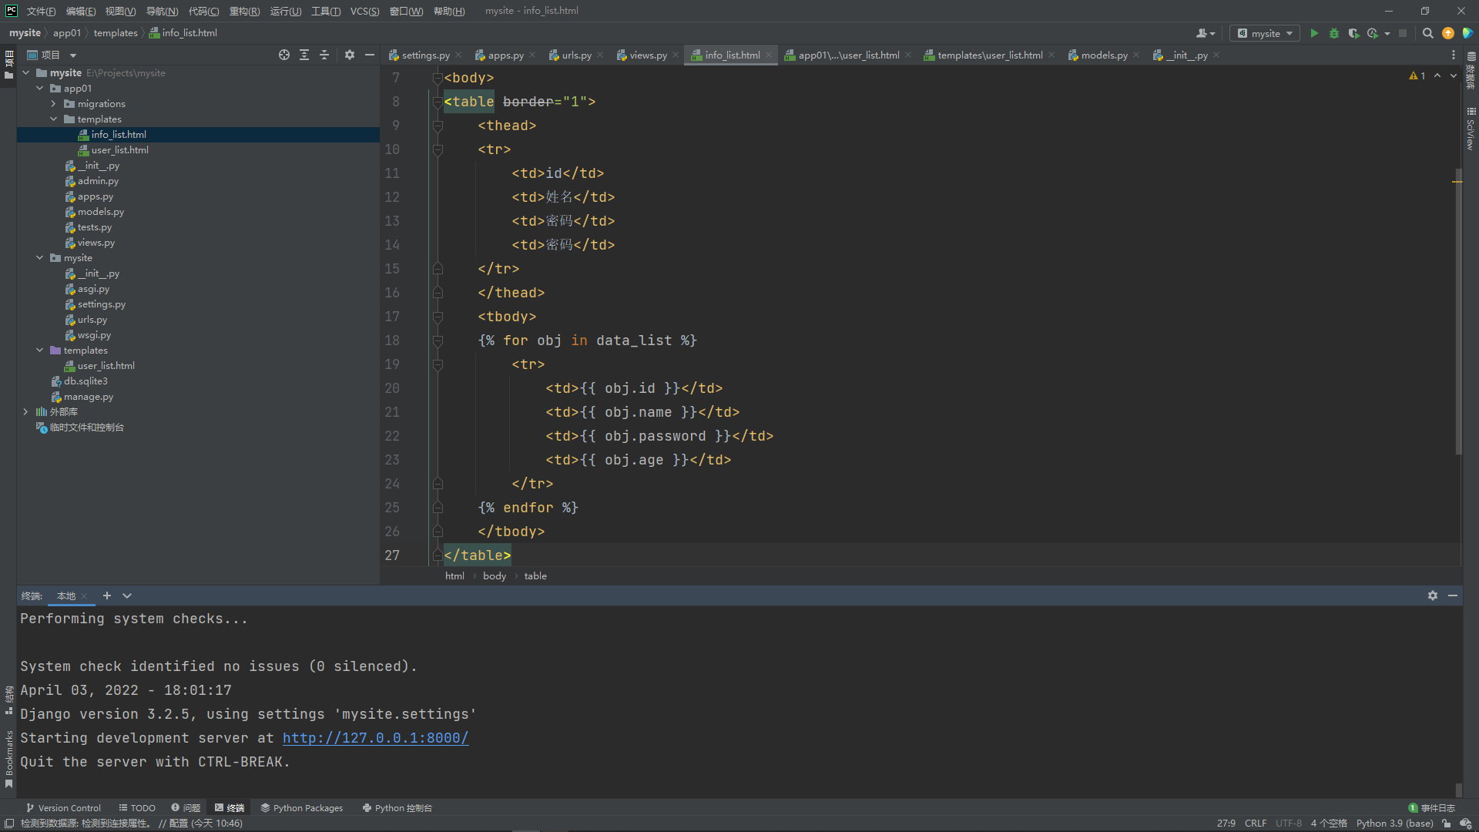Image resolution: width=1479 pixels, height=832 pixels.
Task: Start debugging with the bug icon
Action: (1334, 33)
